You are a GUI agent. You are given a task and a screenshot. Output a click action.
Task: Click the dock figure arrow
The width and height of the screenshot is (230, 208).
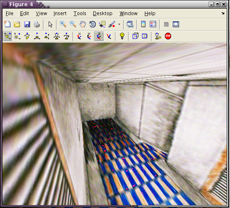click(x=223, y=14)
